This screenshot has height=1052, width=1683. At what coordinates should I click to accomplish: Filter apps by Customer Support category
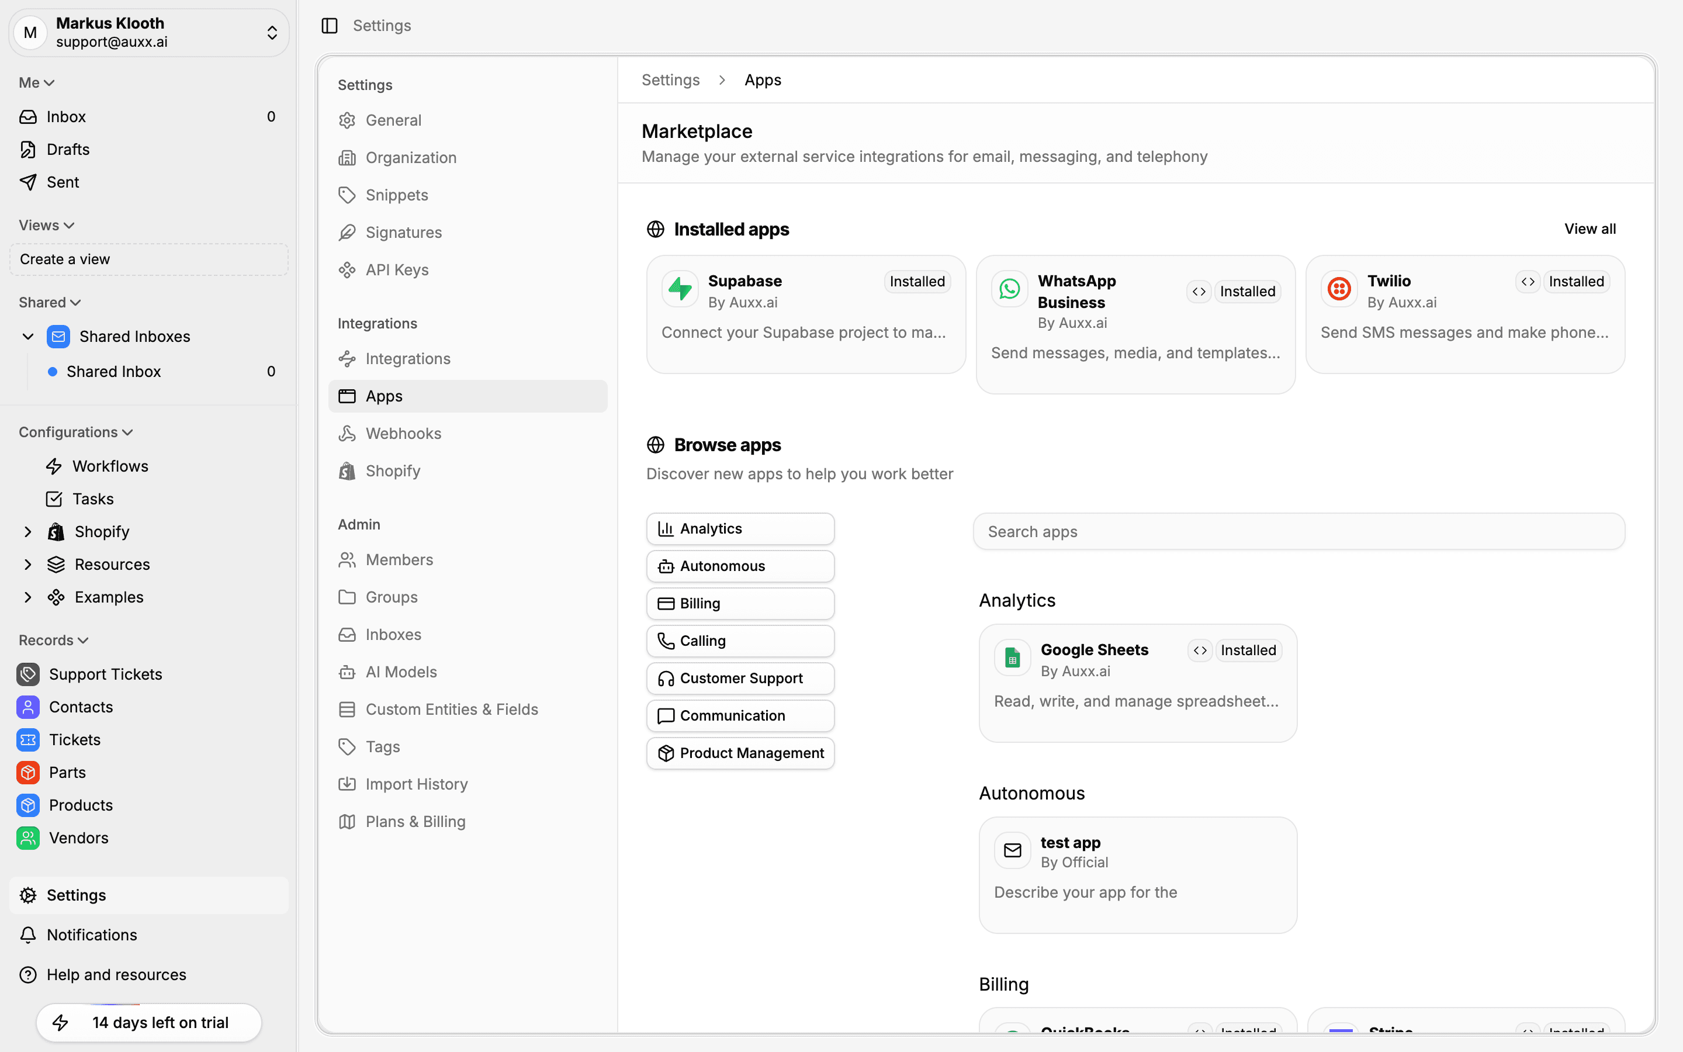[x=740, y=679]
